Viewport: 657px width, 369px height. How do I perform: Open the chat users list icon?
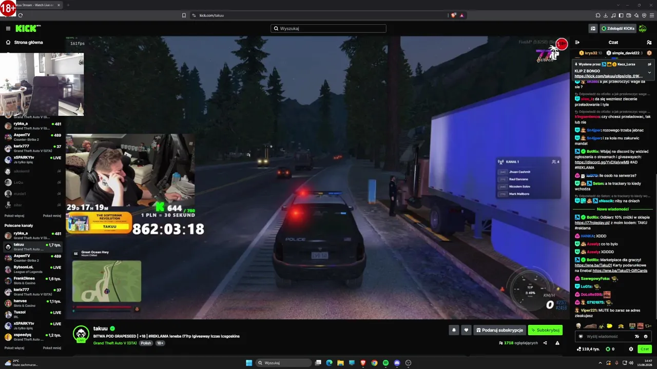coord(649,43)
